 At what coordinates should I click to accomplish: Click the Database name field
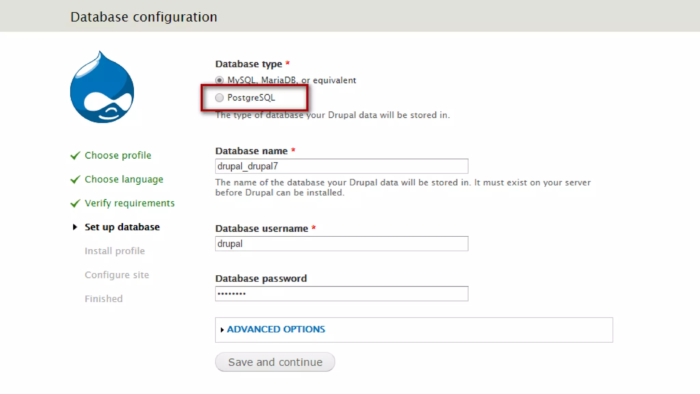[x=341, y=166]
